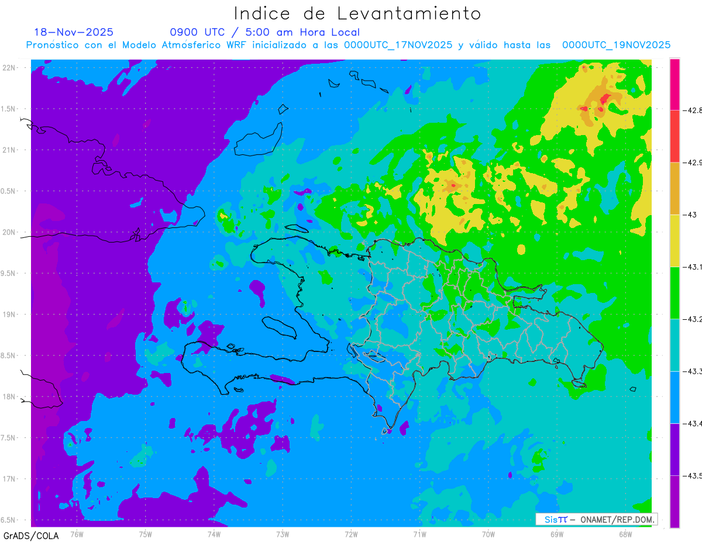This screenshot has height=542, width=702.
Task: Click the "19N" latitude label
Action: (9, 314)
